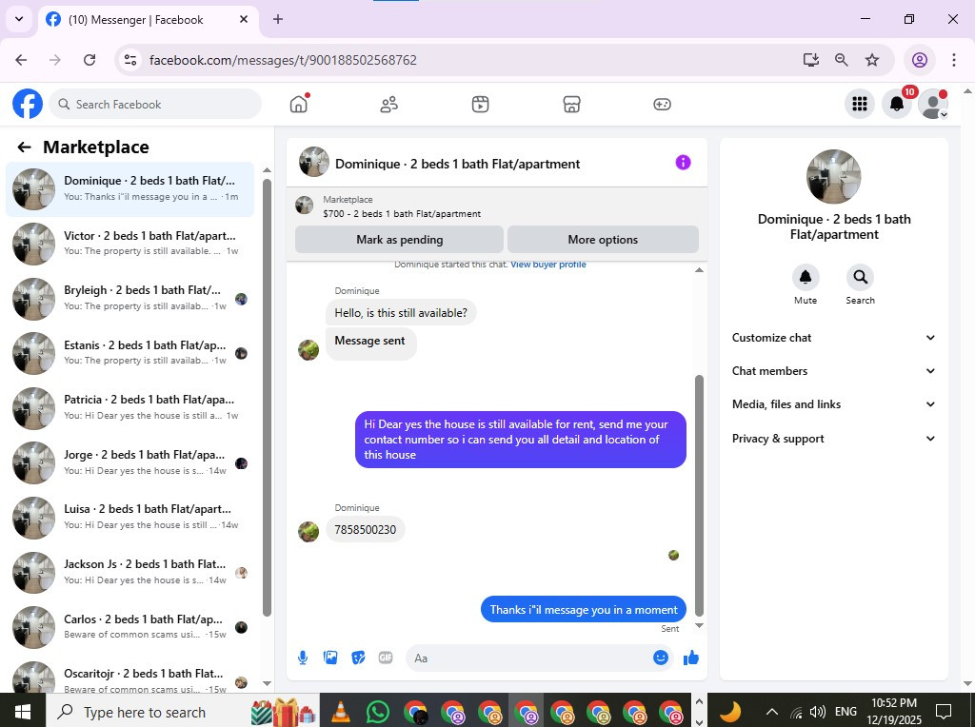975x727 pixels.
Task: Open the Facebook menu grid icon
Action: 860,104
